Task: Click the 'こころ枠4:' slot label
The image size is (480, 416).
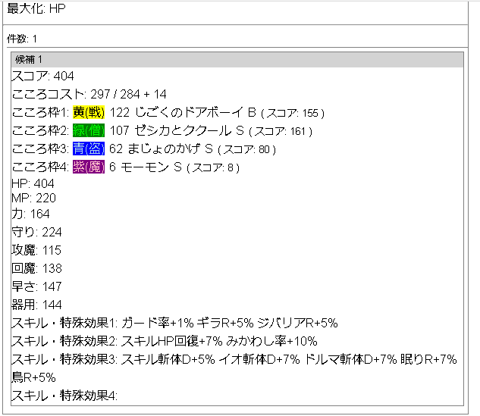Action: tap(40, 167)
